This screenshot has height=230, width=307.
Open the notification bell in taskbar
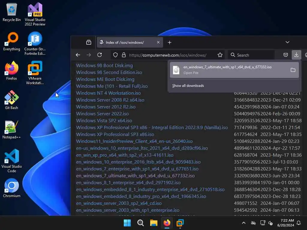299,223
